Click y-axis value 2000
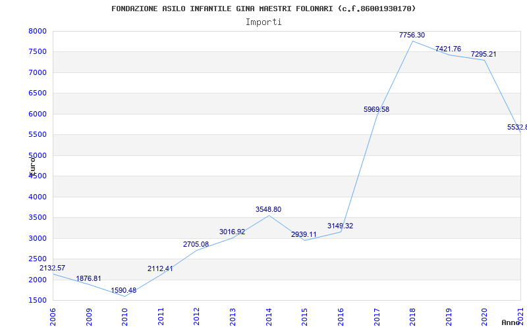527x329 pixels. point(38,280)
